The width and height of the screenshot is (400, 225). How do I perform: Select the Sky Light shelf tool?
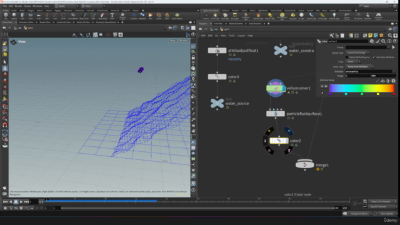293,16
